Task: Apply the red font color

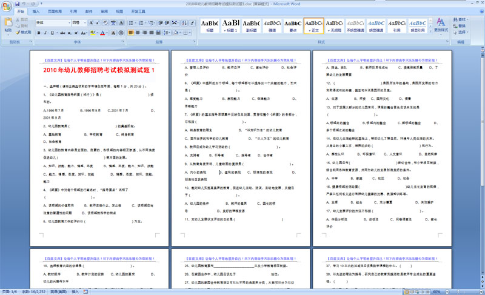Action: pos(102,33)
